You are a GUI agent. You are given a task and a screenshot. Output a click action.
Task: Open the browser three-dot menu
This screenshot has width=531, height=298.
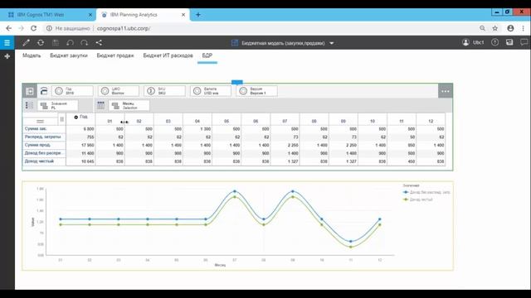click(524, 28)
